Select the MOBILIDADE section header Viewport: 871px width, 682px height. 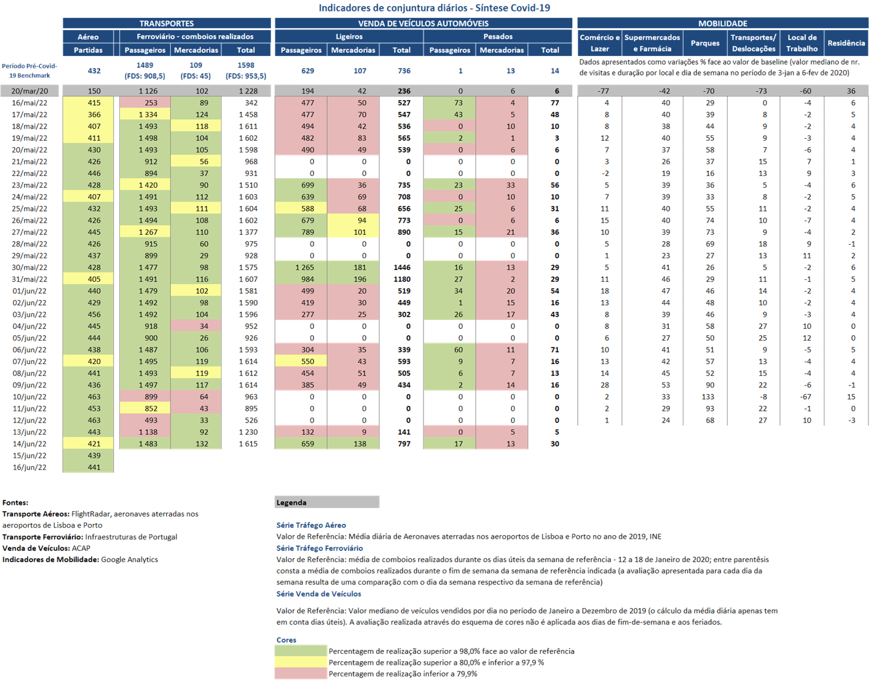pos(723,23)
